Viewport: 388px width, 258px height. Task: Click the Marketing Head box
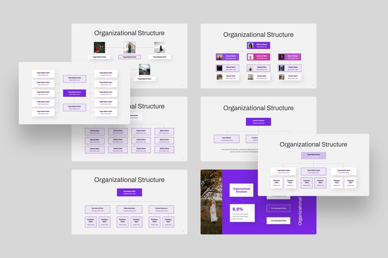coord(129,209)
